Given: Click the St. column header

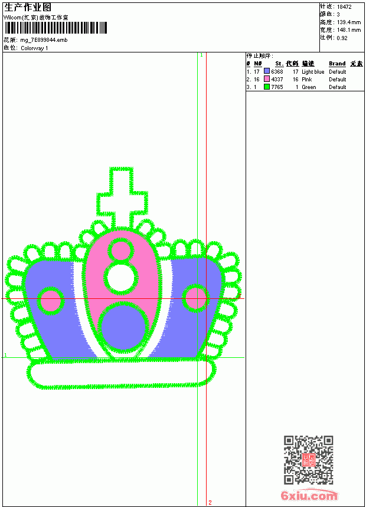Looking at the screenshot, I should point(279,64).
